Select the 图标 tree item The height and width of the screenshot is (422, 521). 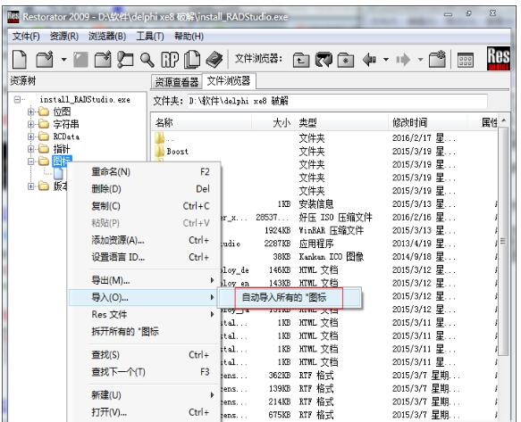[62, 161]
